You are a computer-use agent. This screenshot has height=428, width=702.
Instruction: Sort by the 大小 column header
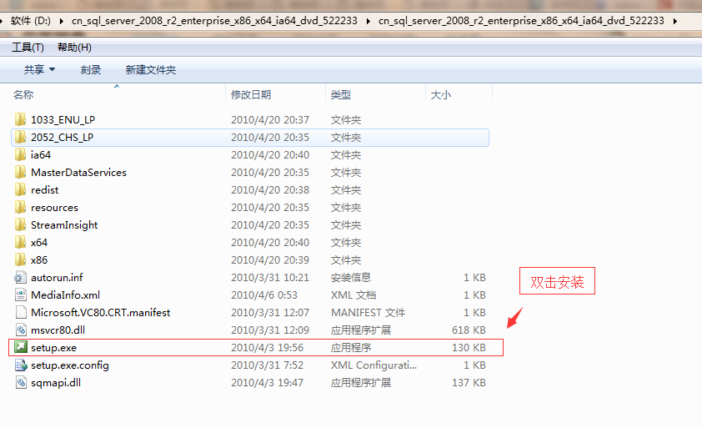tap(440, 94)
